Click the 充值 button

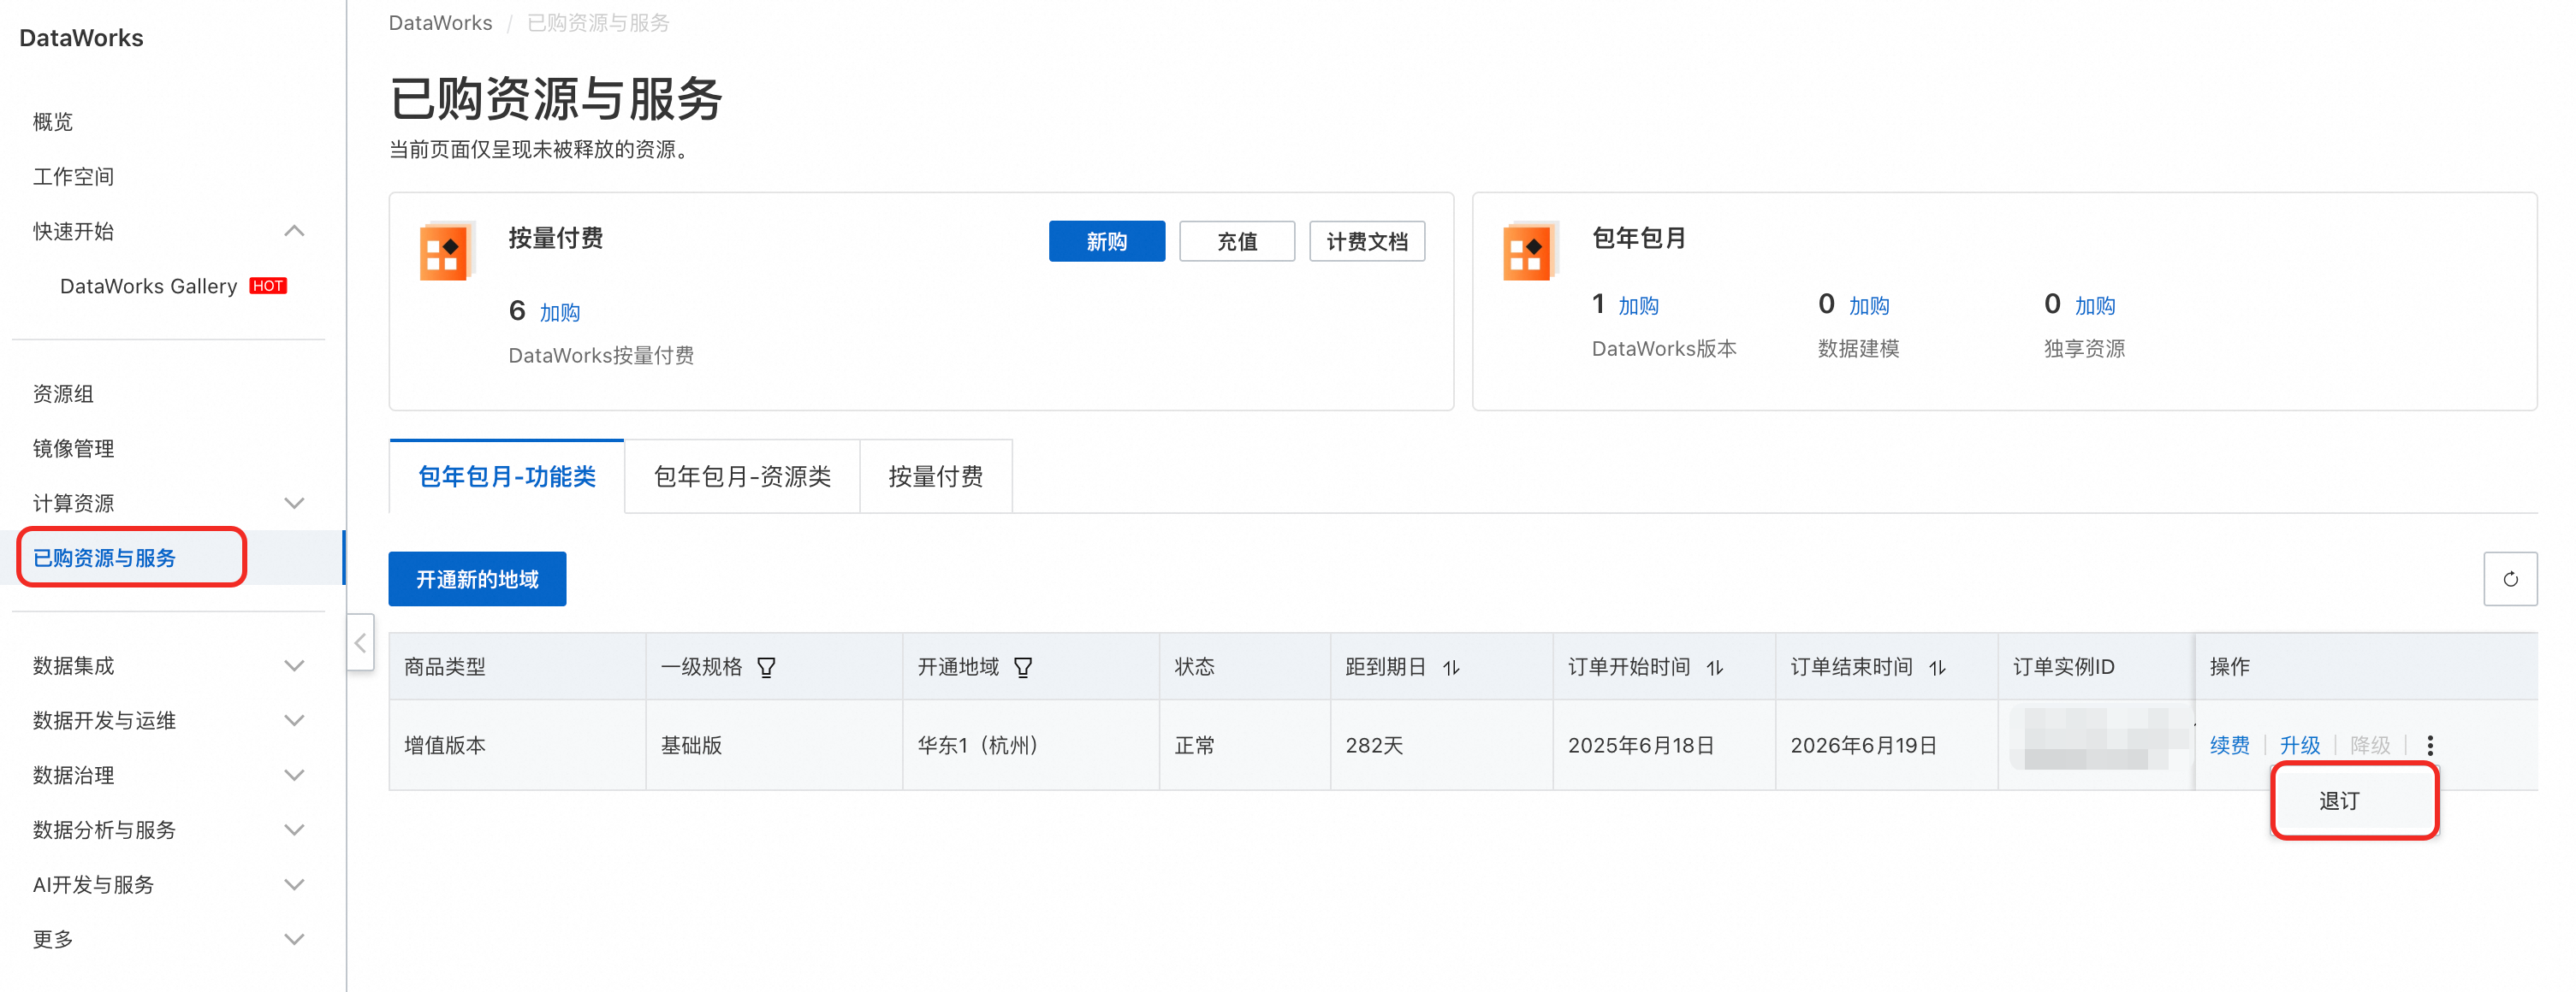[x=1237, y=241]
